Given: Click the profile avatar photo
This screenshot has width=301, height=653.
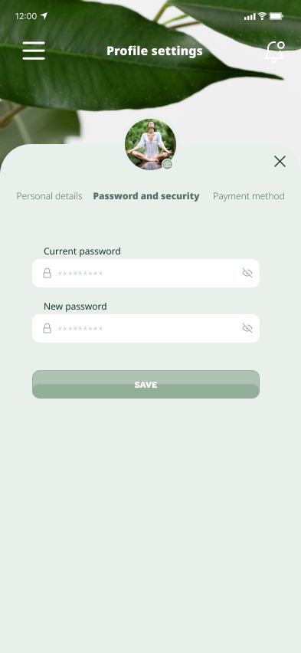Looking at the screenshot, I should 150,144.
